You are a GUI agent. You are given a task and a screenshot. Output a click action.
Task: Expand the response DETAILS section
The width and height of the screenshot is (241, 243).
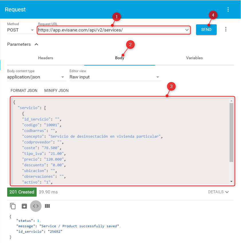218,192
